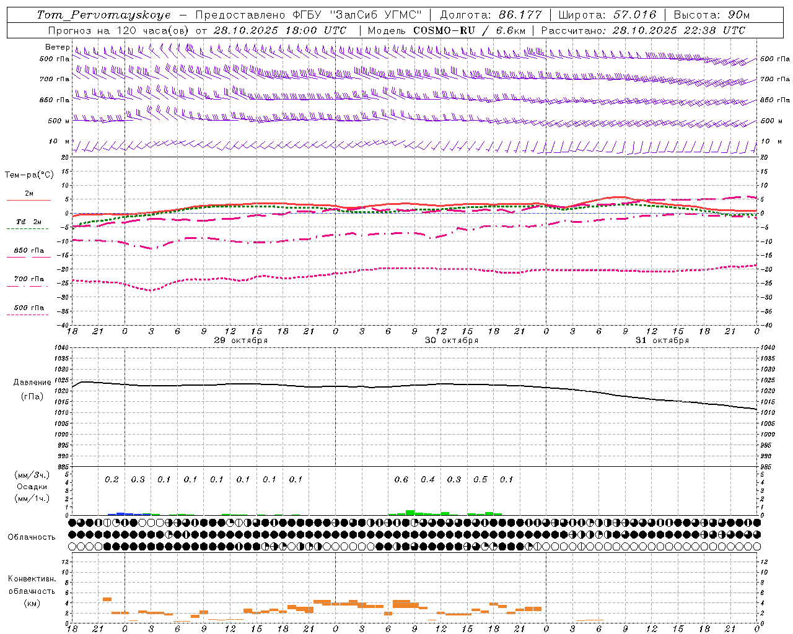Click '(гПа)' unit under Давление
This screenshot has height=634, width=793.
coord(32,397)
